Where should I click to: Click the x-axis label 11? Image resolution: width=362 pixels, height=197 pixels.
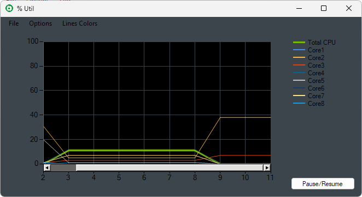pyautogui.click(x=270, y=177)
